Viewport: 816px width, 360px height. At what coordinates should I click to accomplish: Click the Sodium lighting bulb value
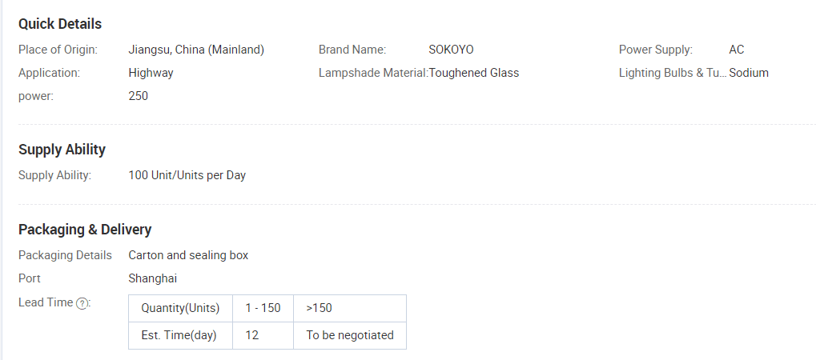click(x=749, y=73)
